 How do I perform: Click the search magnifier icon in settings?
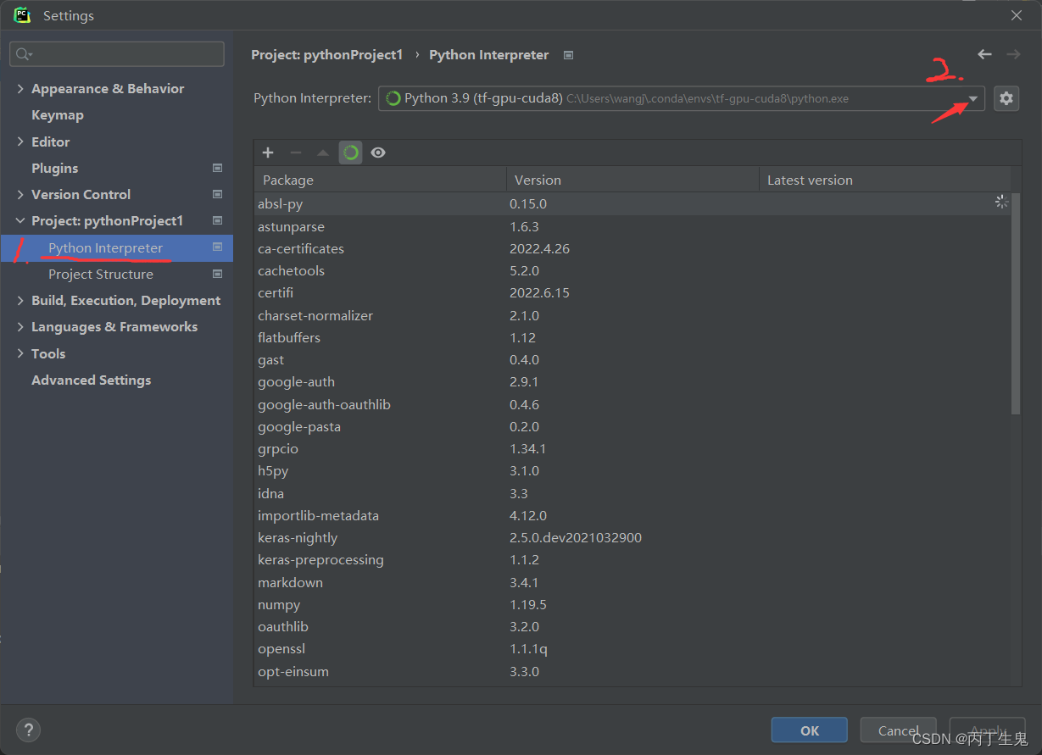pos(24,54)
